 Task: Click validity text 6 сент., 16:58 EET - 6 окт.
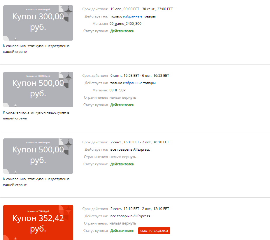140,76
